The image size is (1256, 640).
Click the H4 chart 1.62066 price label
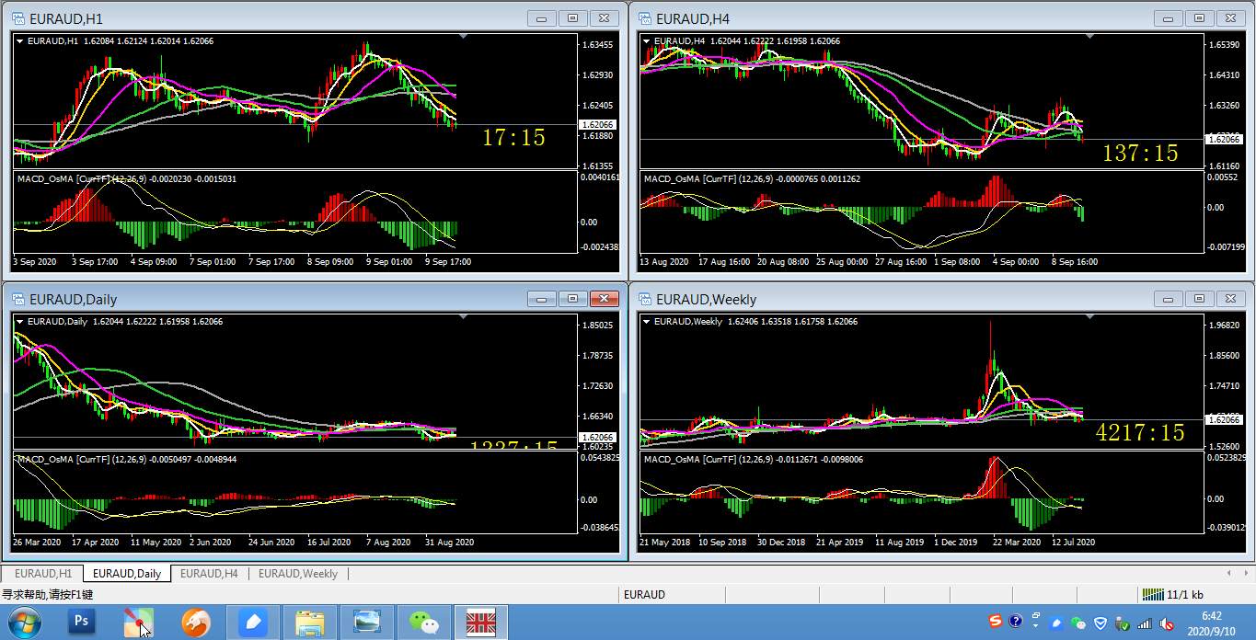[1225, 139]
